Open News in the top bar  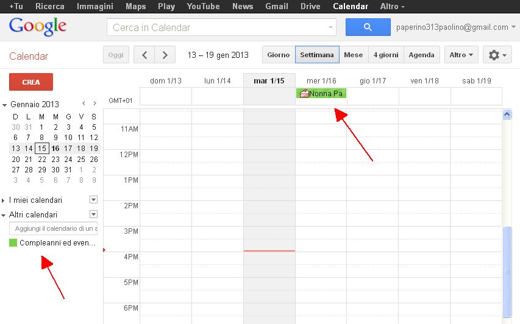click(x=243, y=6)
